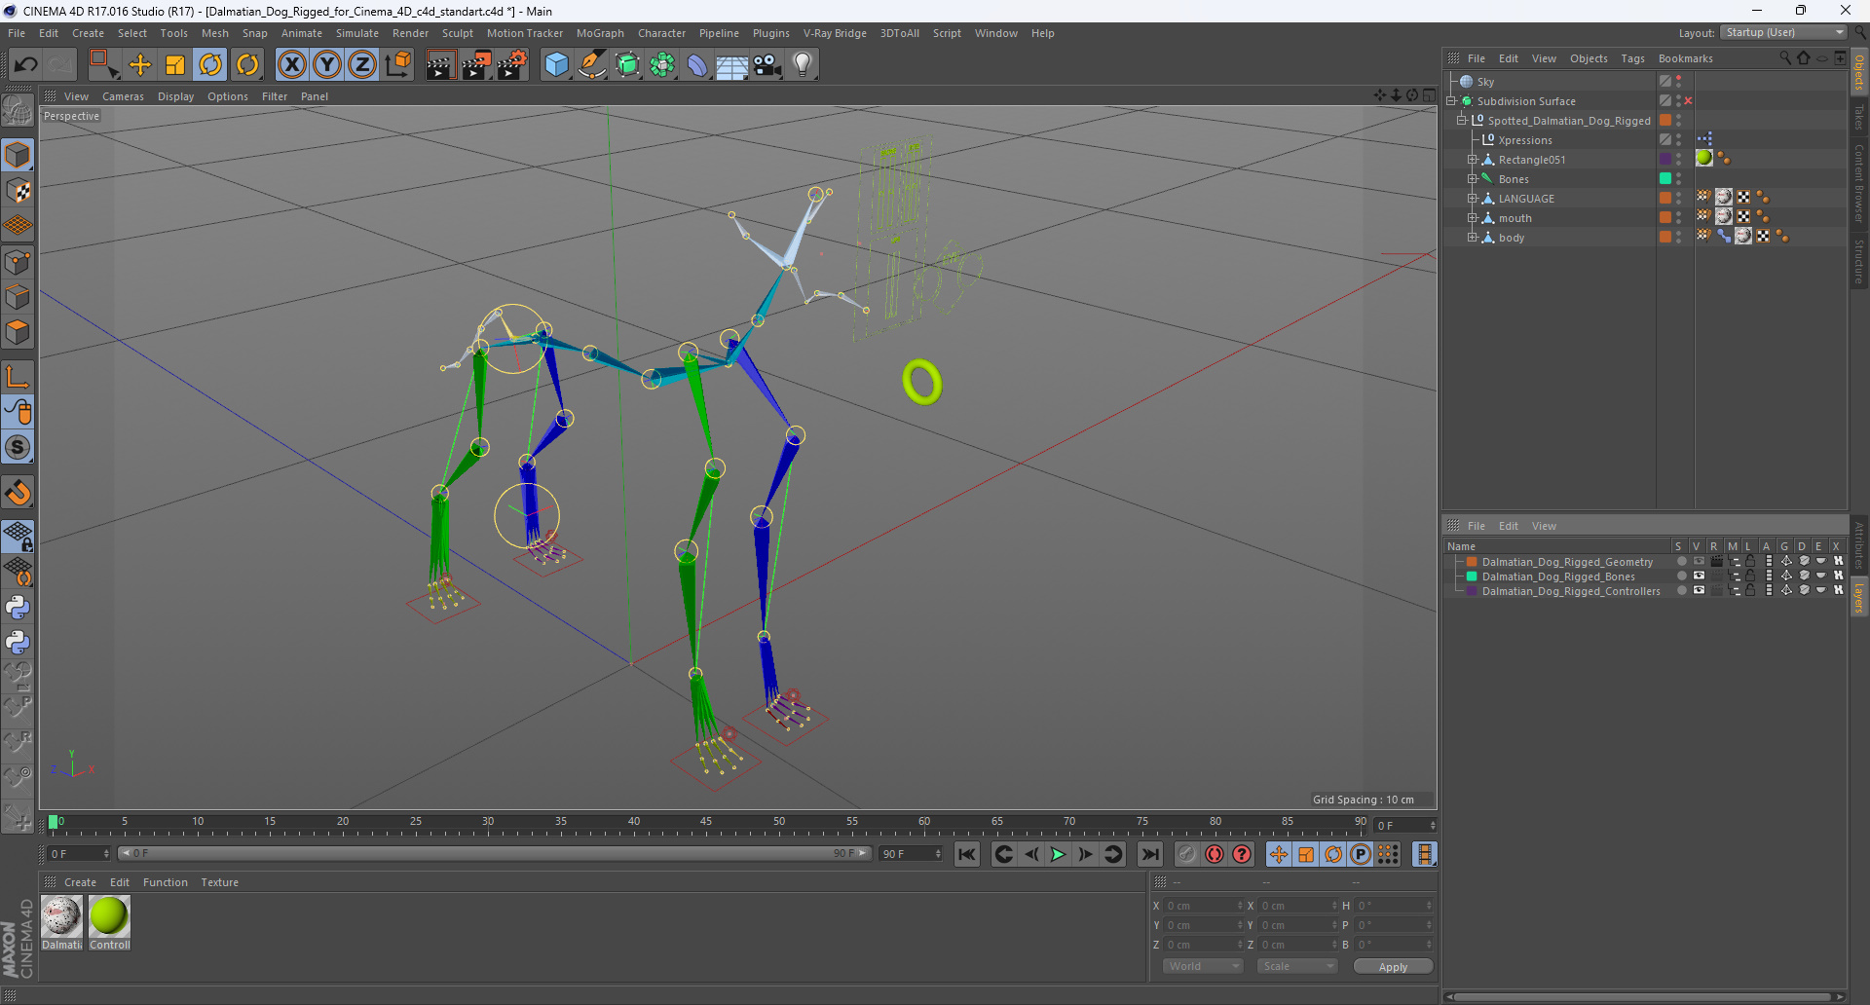Toggle the Snap S icon
1870x1005 pixels.
coord(18,447)
